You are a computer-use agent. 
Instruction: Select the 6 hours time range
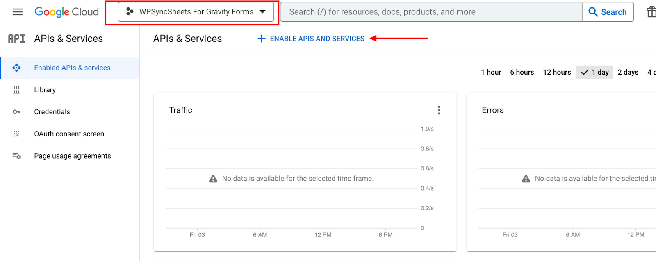click(522, 72)
